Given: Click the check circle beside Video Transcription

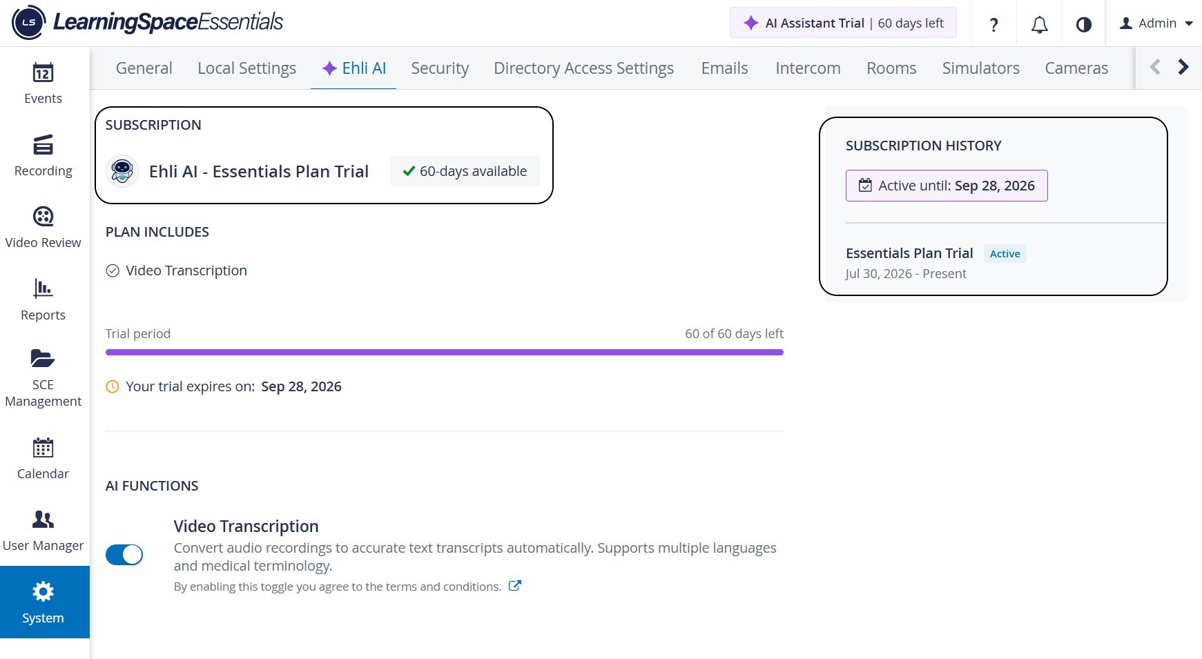Looking at the screenshot, I should point(113,271).
